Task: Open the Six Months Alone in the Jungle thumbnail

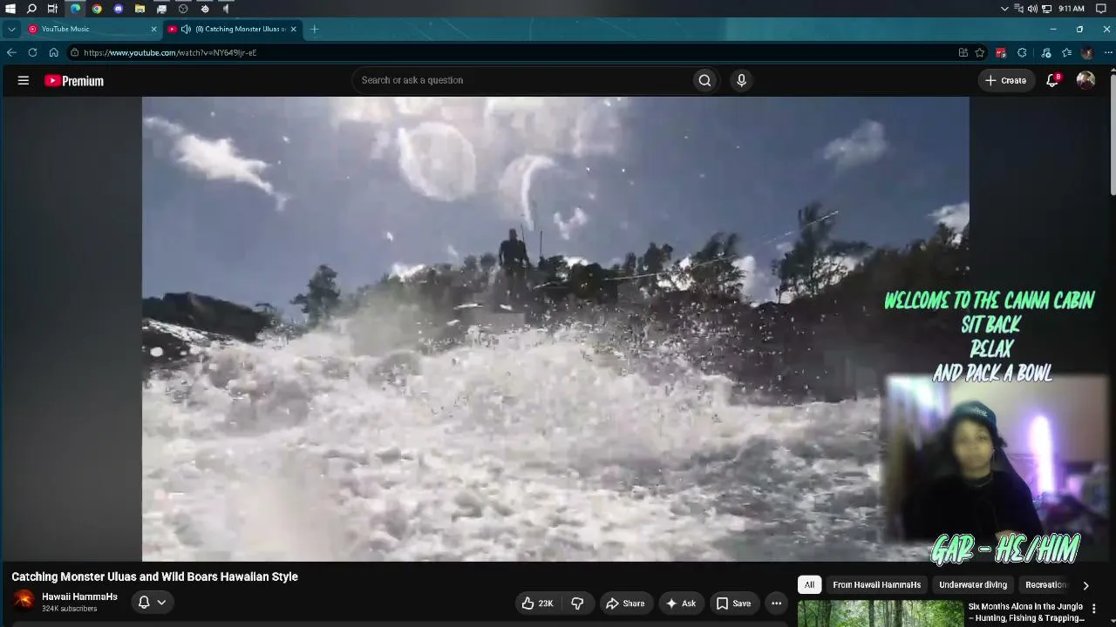Action: [x=880, y=613]
